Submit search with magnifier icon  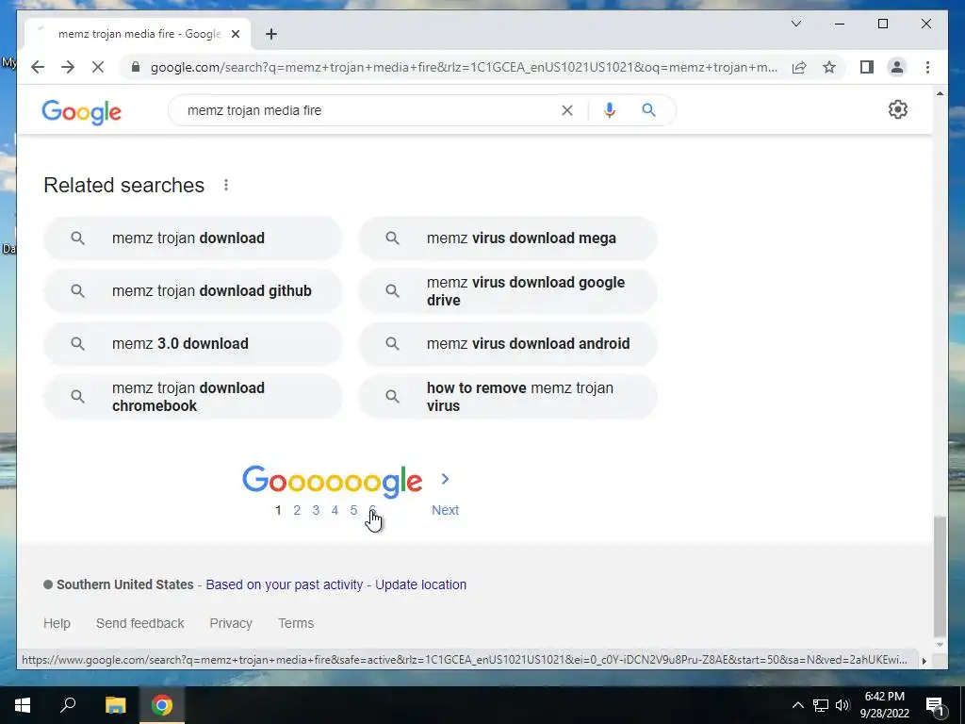pos(648,110)
